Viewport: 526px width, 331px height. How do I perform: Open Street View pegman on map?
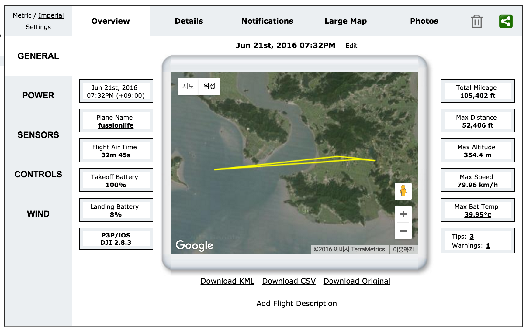point(403,191)
